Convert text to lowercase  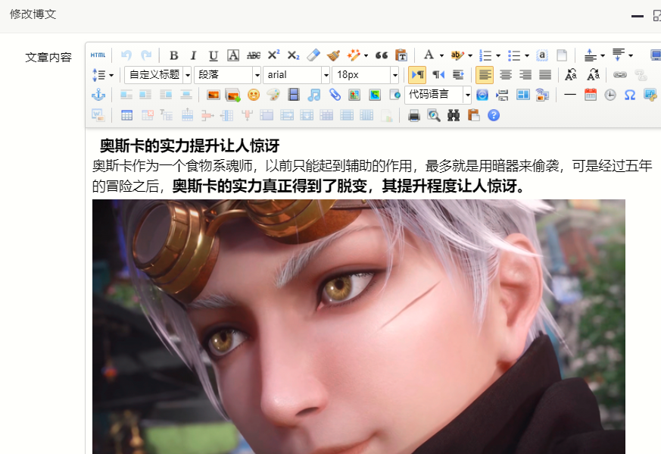(x=593, y=75)
